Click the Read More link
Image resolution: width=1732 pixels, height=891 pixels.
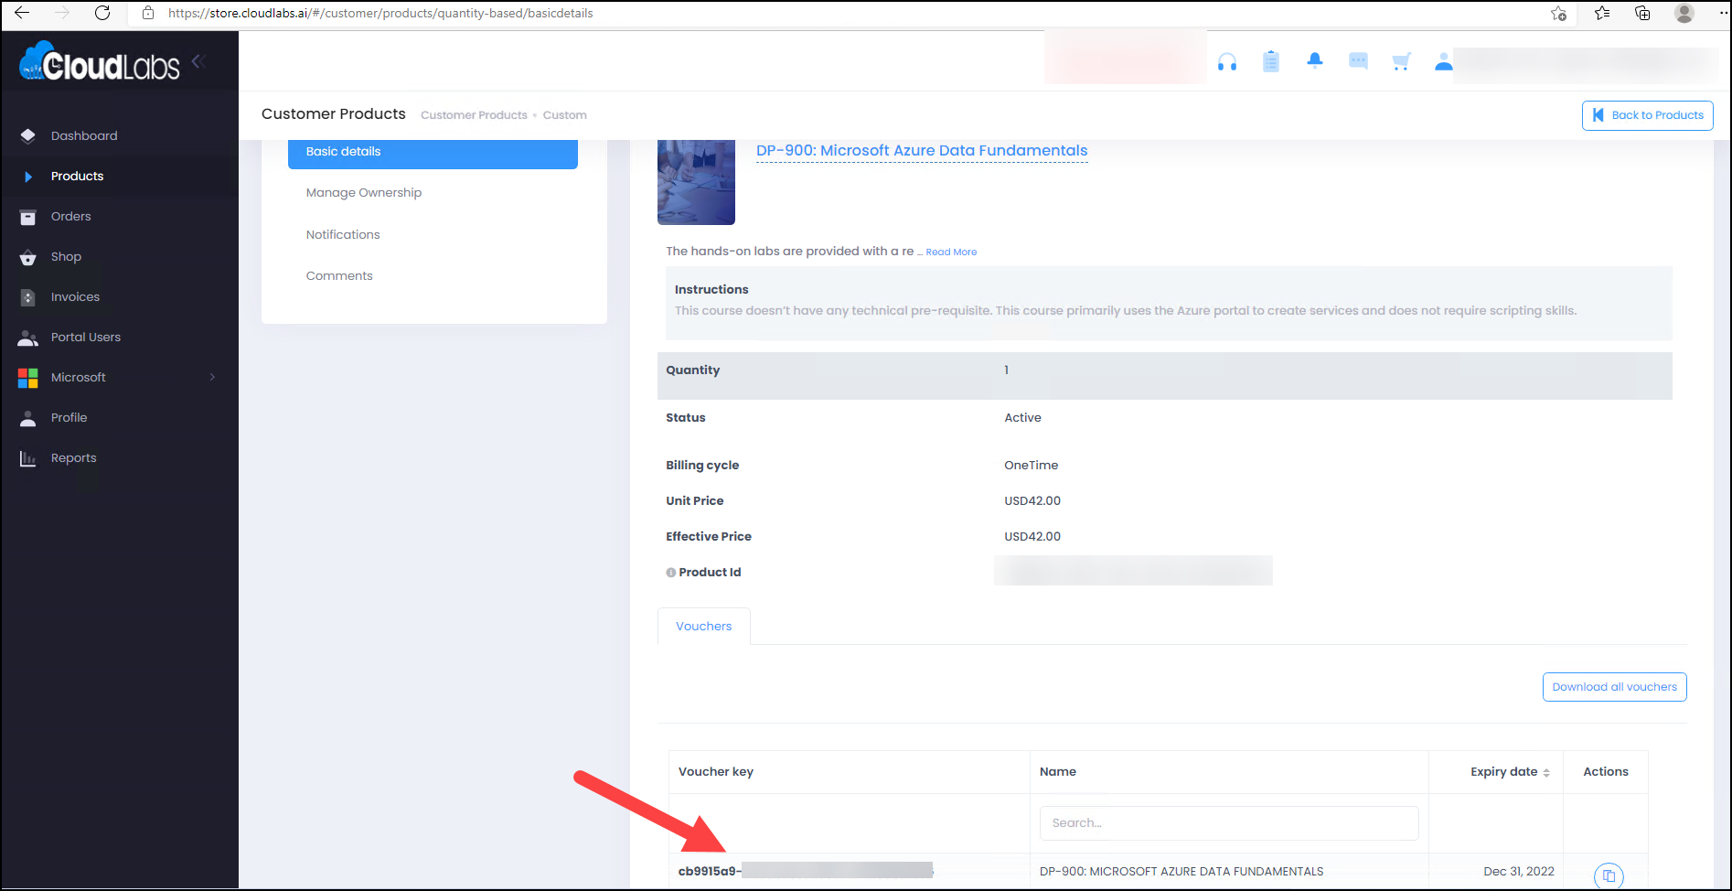click(951, 252)
